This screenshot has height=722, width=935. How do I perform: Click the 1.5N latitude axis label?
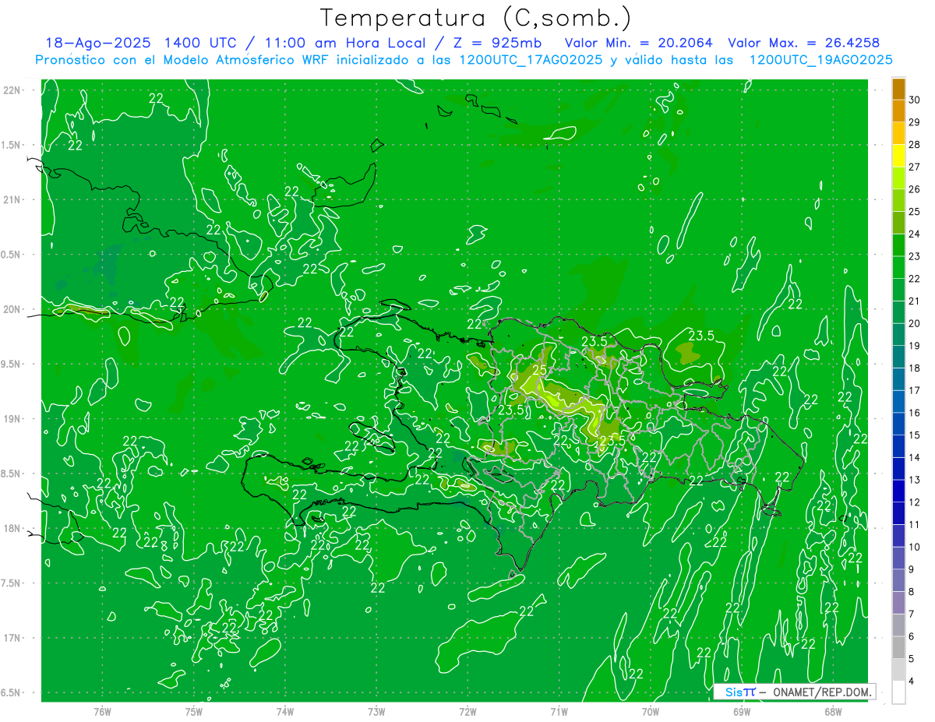click(x=12, y=145)
